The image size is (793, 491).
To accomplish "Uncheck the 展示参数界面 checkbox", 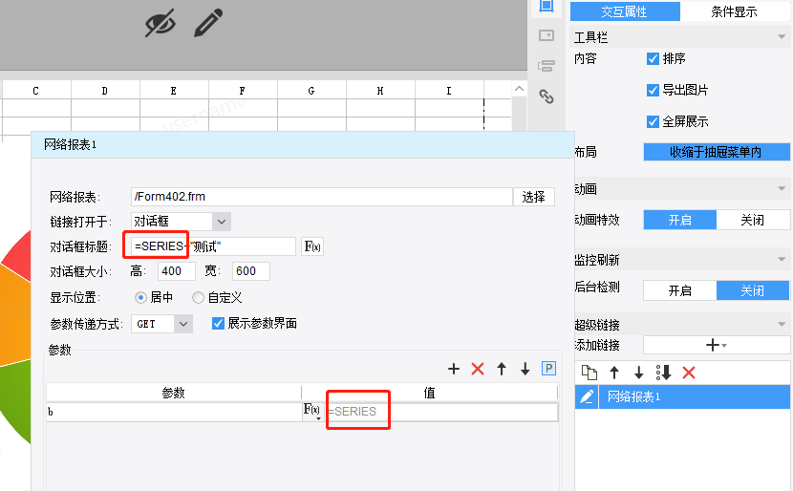I will click(218, 323).
